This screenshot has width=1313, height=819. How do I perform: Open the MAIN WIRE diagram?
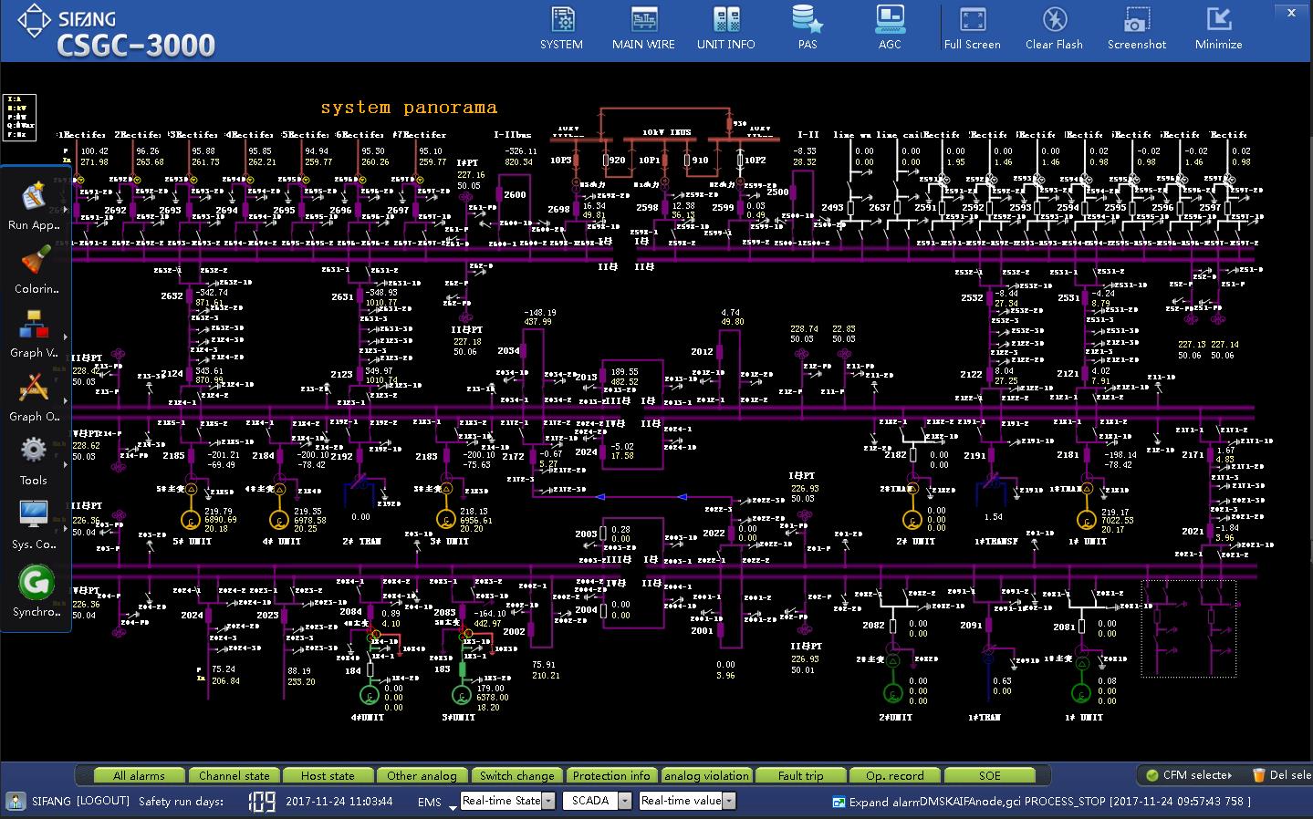(x=643, y=20)
